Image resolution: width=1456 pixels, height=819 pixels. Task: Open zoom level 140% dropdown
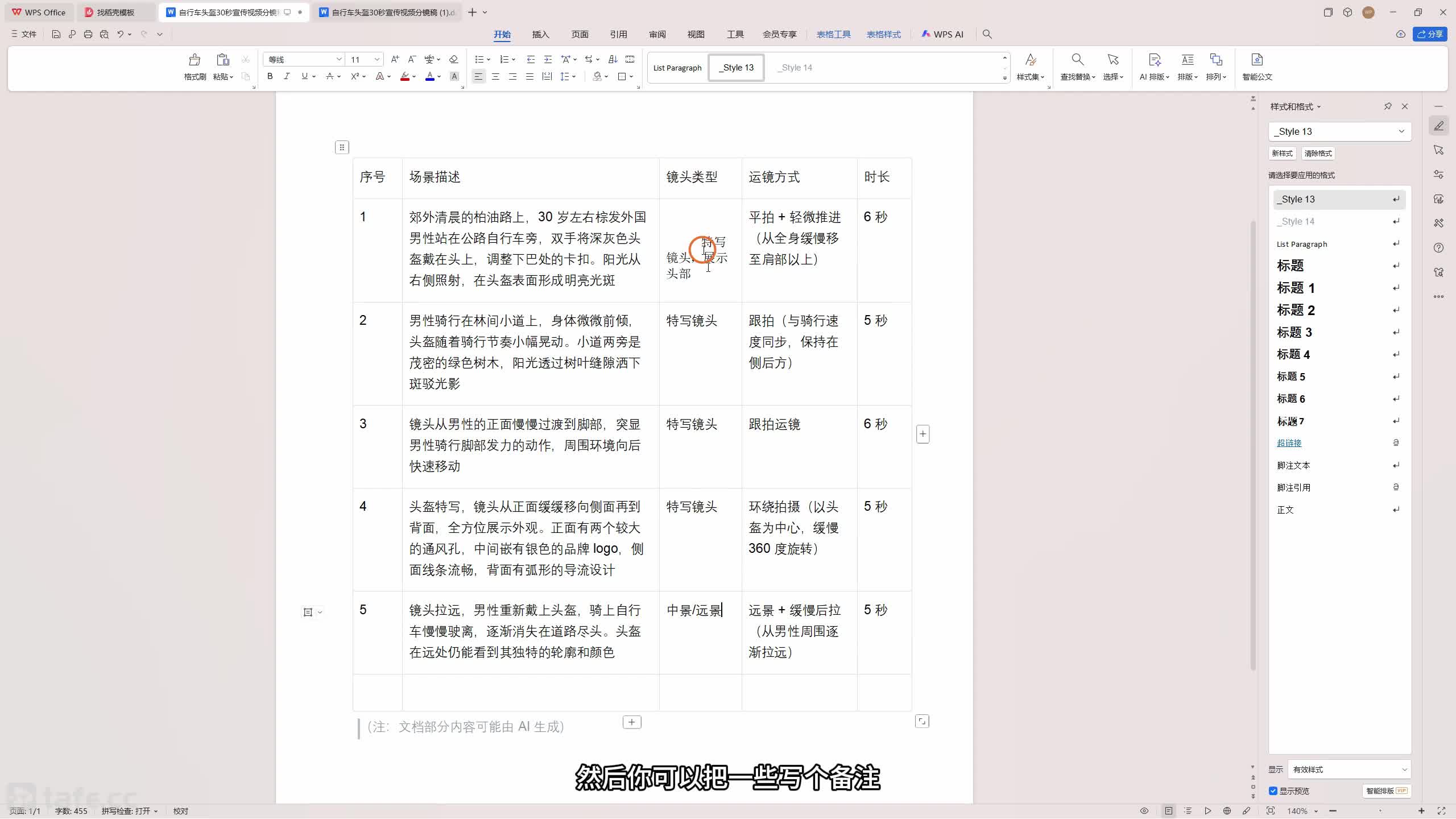1302,811
